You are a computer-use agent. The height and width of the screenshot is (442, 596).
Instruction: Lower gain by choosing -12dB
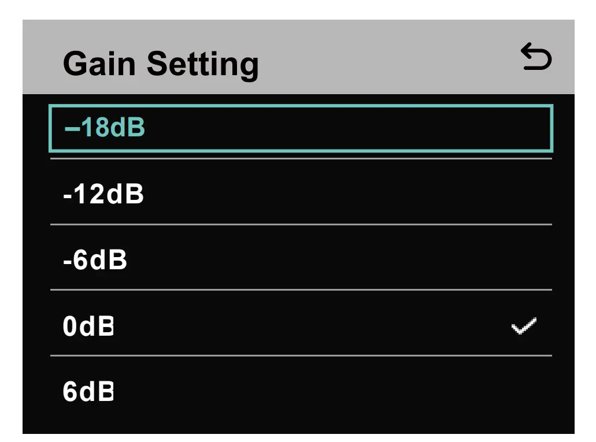[x=301, y=195]
